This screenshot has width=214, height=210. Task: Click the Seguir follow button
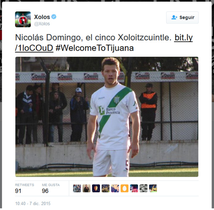click(x=182, y=17)
